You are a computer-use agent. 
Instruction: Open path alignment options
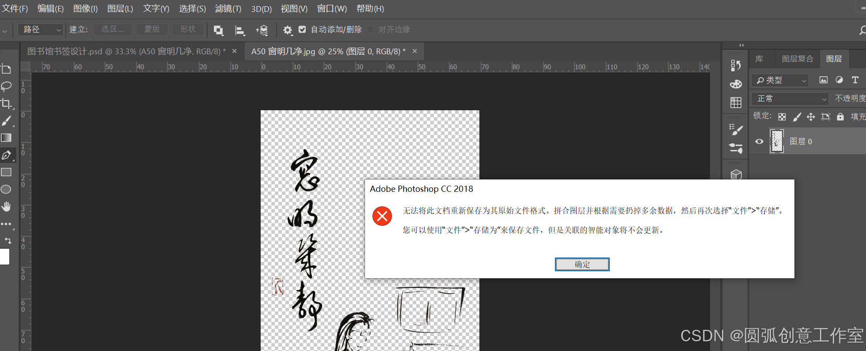click(x=240, y=30)
